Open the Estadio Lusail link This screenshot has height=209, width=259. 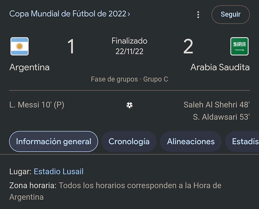tap(58, 171)
